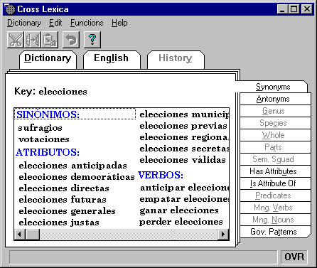The width and height of the screenshot is (317, 268).
Task: Open the Edit menu
Action: tap(55, 23)
